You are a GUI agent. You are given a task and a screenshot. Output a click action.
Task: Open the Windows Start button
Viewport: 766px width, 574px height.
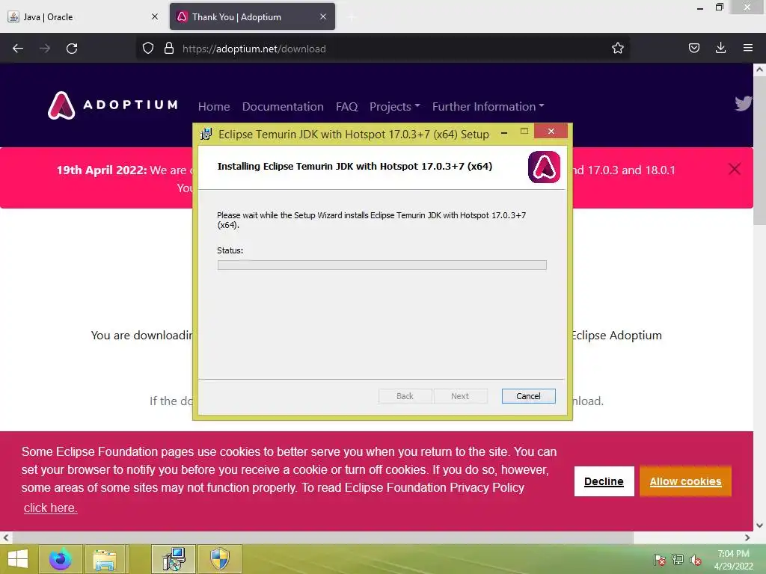point(18,559)
